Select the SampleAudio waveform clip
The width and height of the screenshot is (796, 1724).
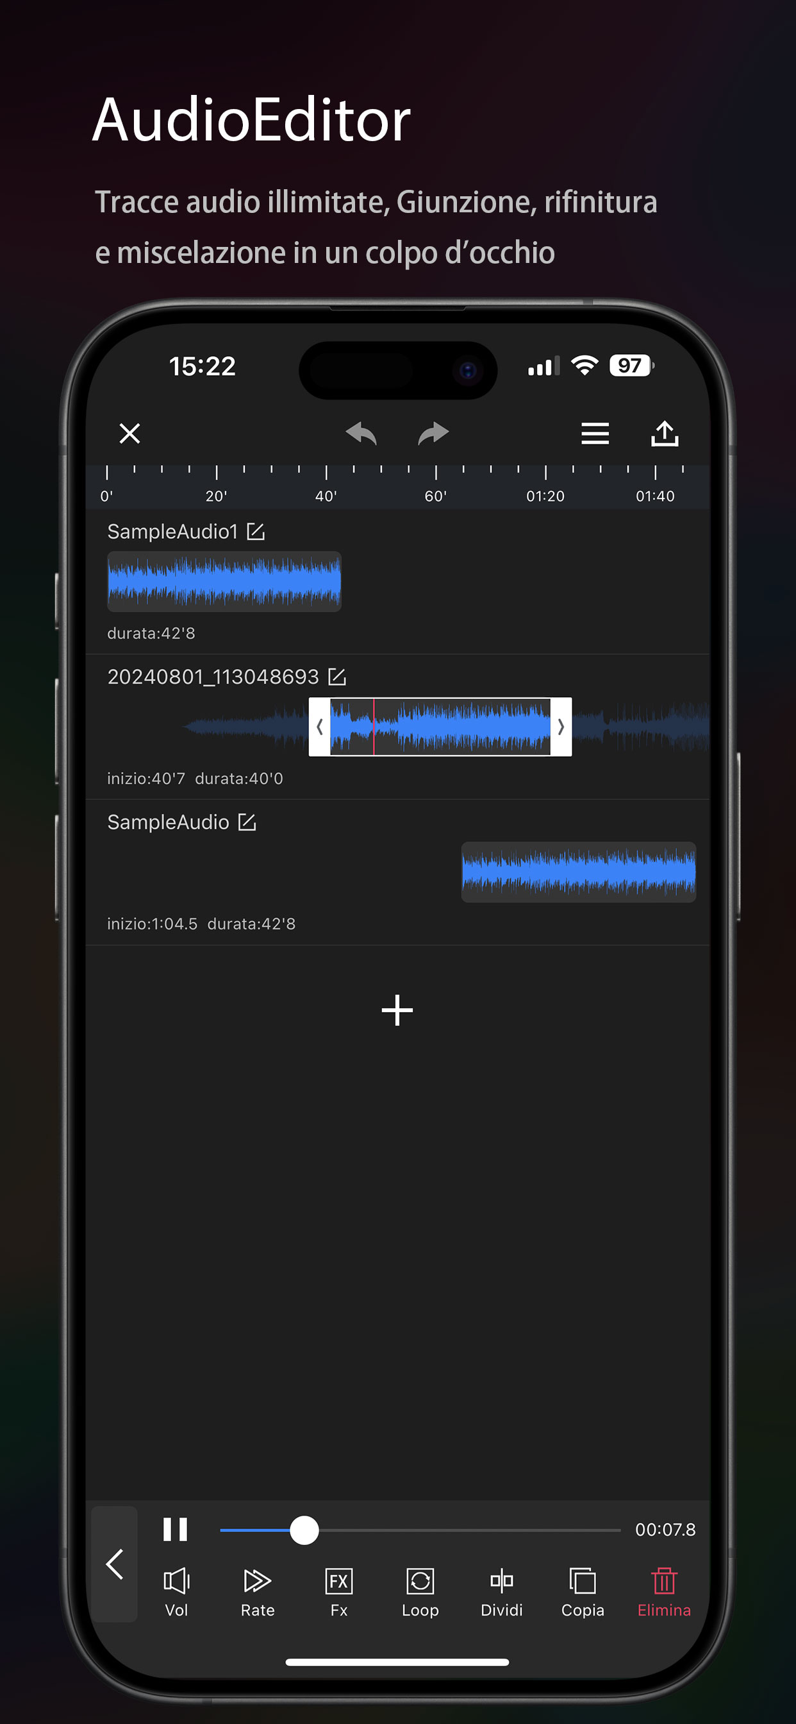click(579, 872)
